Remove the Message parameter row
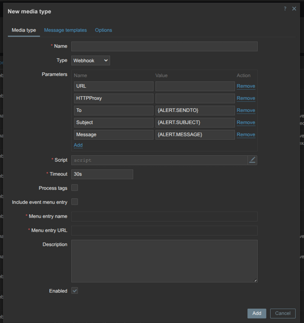304x323 pixels. click(x=246, y=135)
